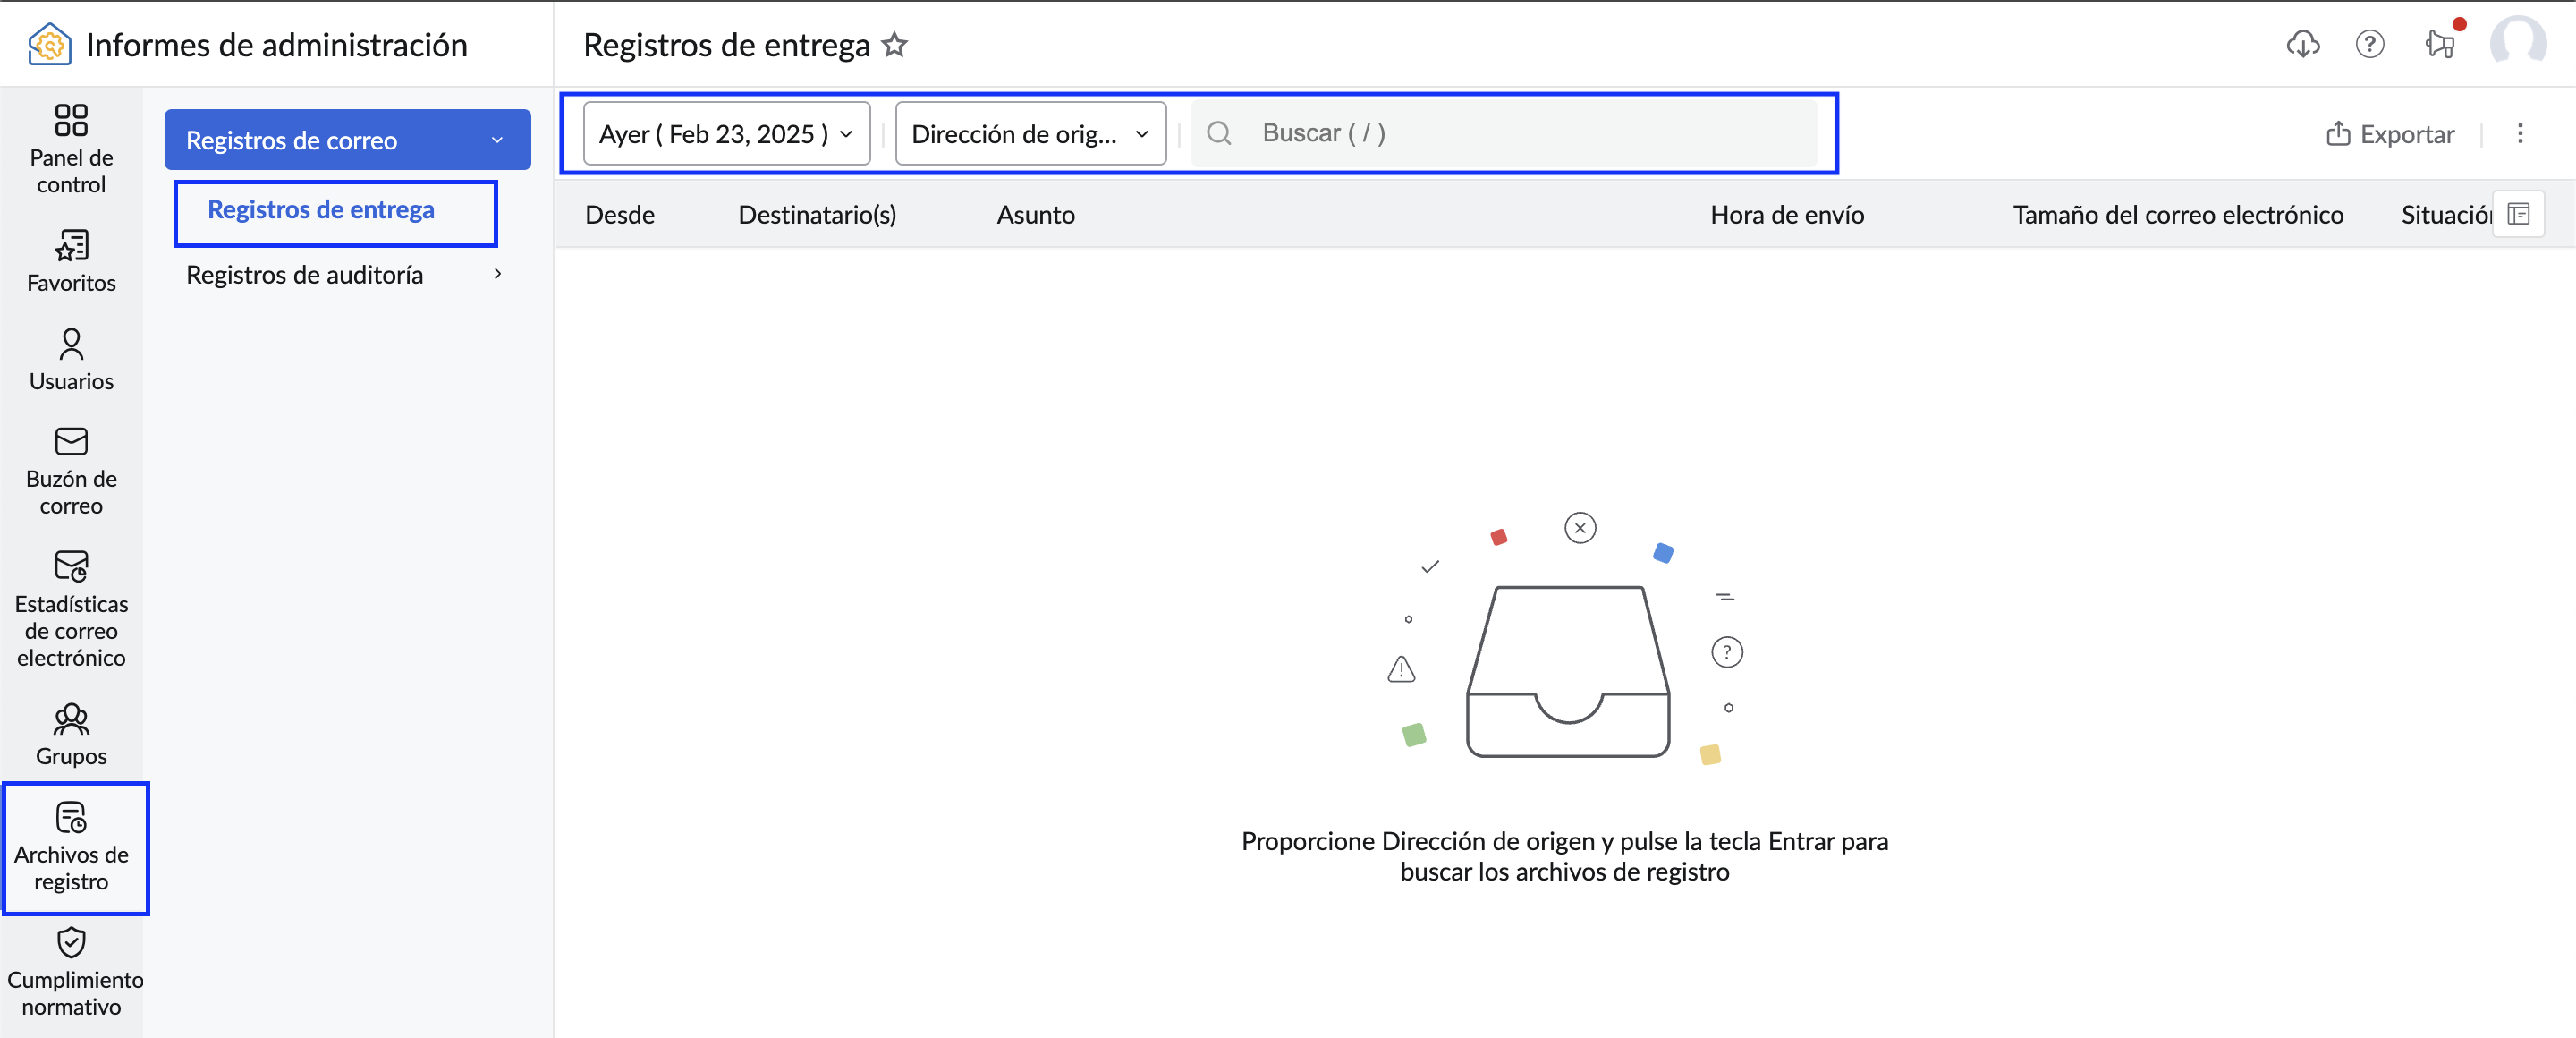Click into the Buscar search field
This screenshot has width=2576, height=1038.
click(x=1503, y=133)
